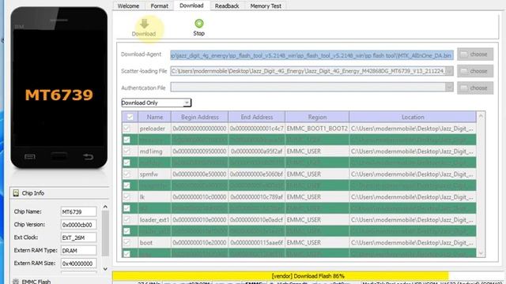Click the partition table scroll up arrow
This screenshot has width=506, height=284.
point(481,116)
